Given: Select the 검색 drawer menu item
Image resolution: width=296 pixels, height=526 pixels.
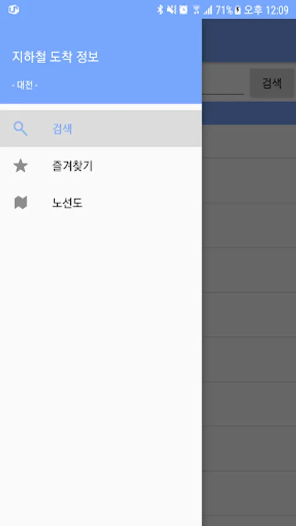Looking at the screenshot, I should (x=101, y=129).
